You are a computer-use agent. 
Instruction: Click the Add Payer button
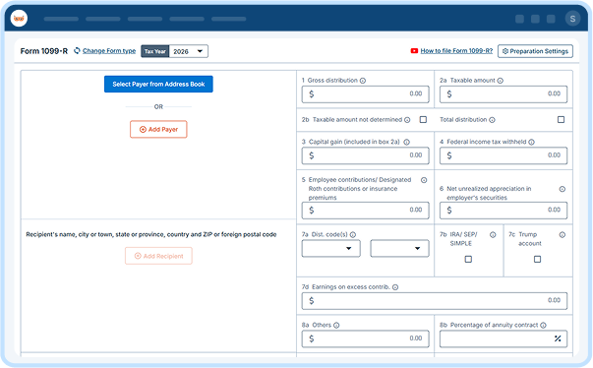(x=158, y=129)
